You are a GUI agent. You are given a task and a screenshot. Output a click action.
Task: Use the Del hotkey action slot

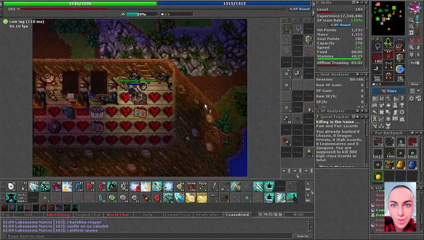(180, 198)
